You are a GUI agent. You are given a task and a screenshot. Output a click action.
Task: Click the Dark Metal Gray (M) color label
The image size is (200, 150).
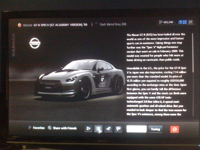(113, 24)
